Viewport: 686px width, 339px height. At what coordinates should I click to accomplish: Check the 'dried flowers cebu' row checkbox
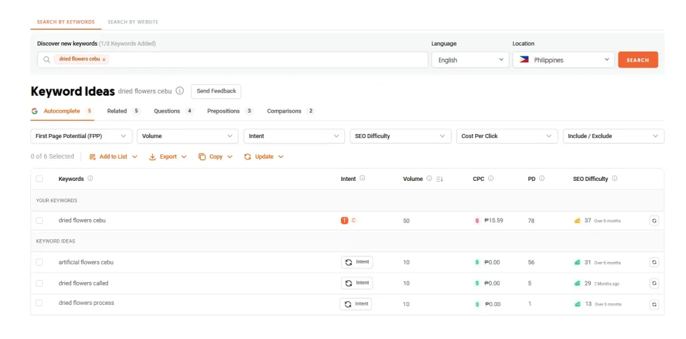tap(40, 220)
